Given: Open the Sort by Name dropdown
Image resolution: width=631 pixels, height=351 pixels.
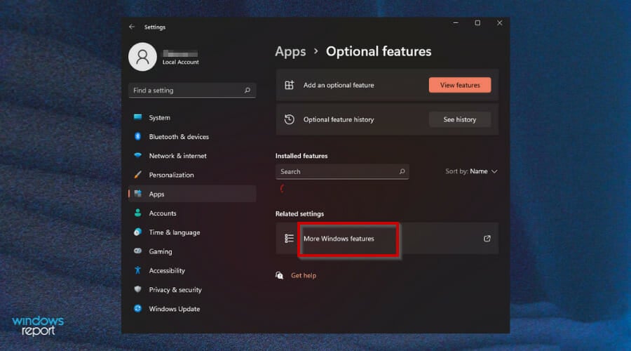Looking at the screenshot, I should (x=471, y=171).
